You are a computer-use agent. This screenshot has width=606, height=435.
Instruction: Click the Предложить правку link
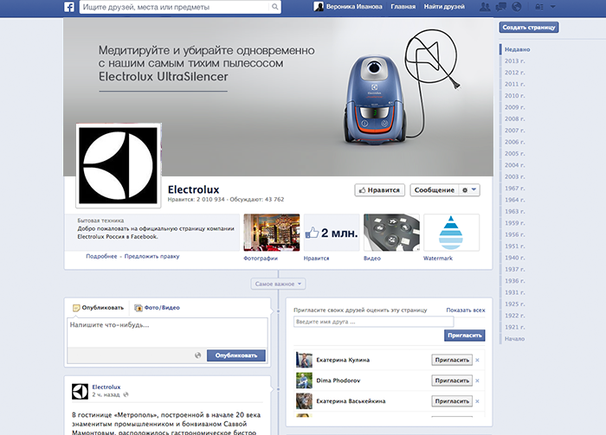pos(151,256)
